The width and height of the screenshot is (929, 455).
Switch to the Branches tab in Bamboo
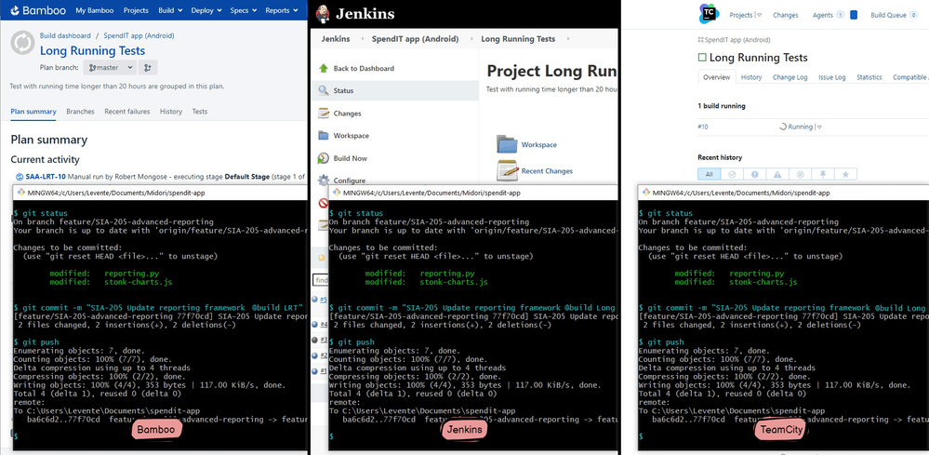tap(80, 112)
